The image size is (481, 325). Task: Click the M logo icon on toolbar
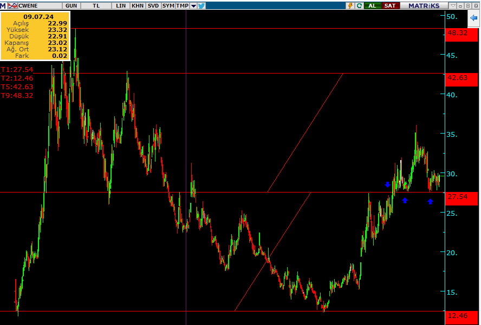click(3, 5)
